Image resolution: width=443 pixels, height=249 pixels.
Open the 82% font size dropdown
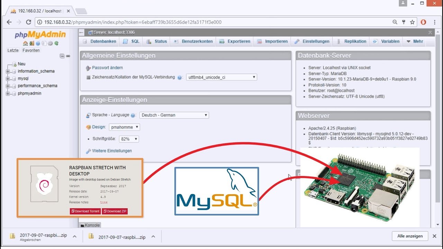click(129, 139)
